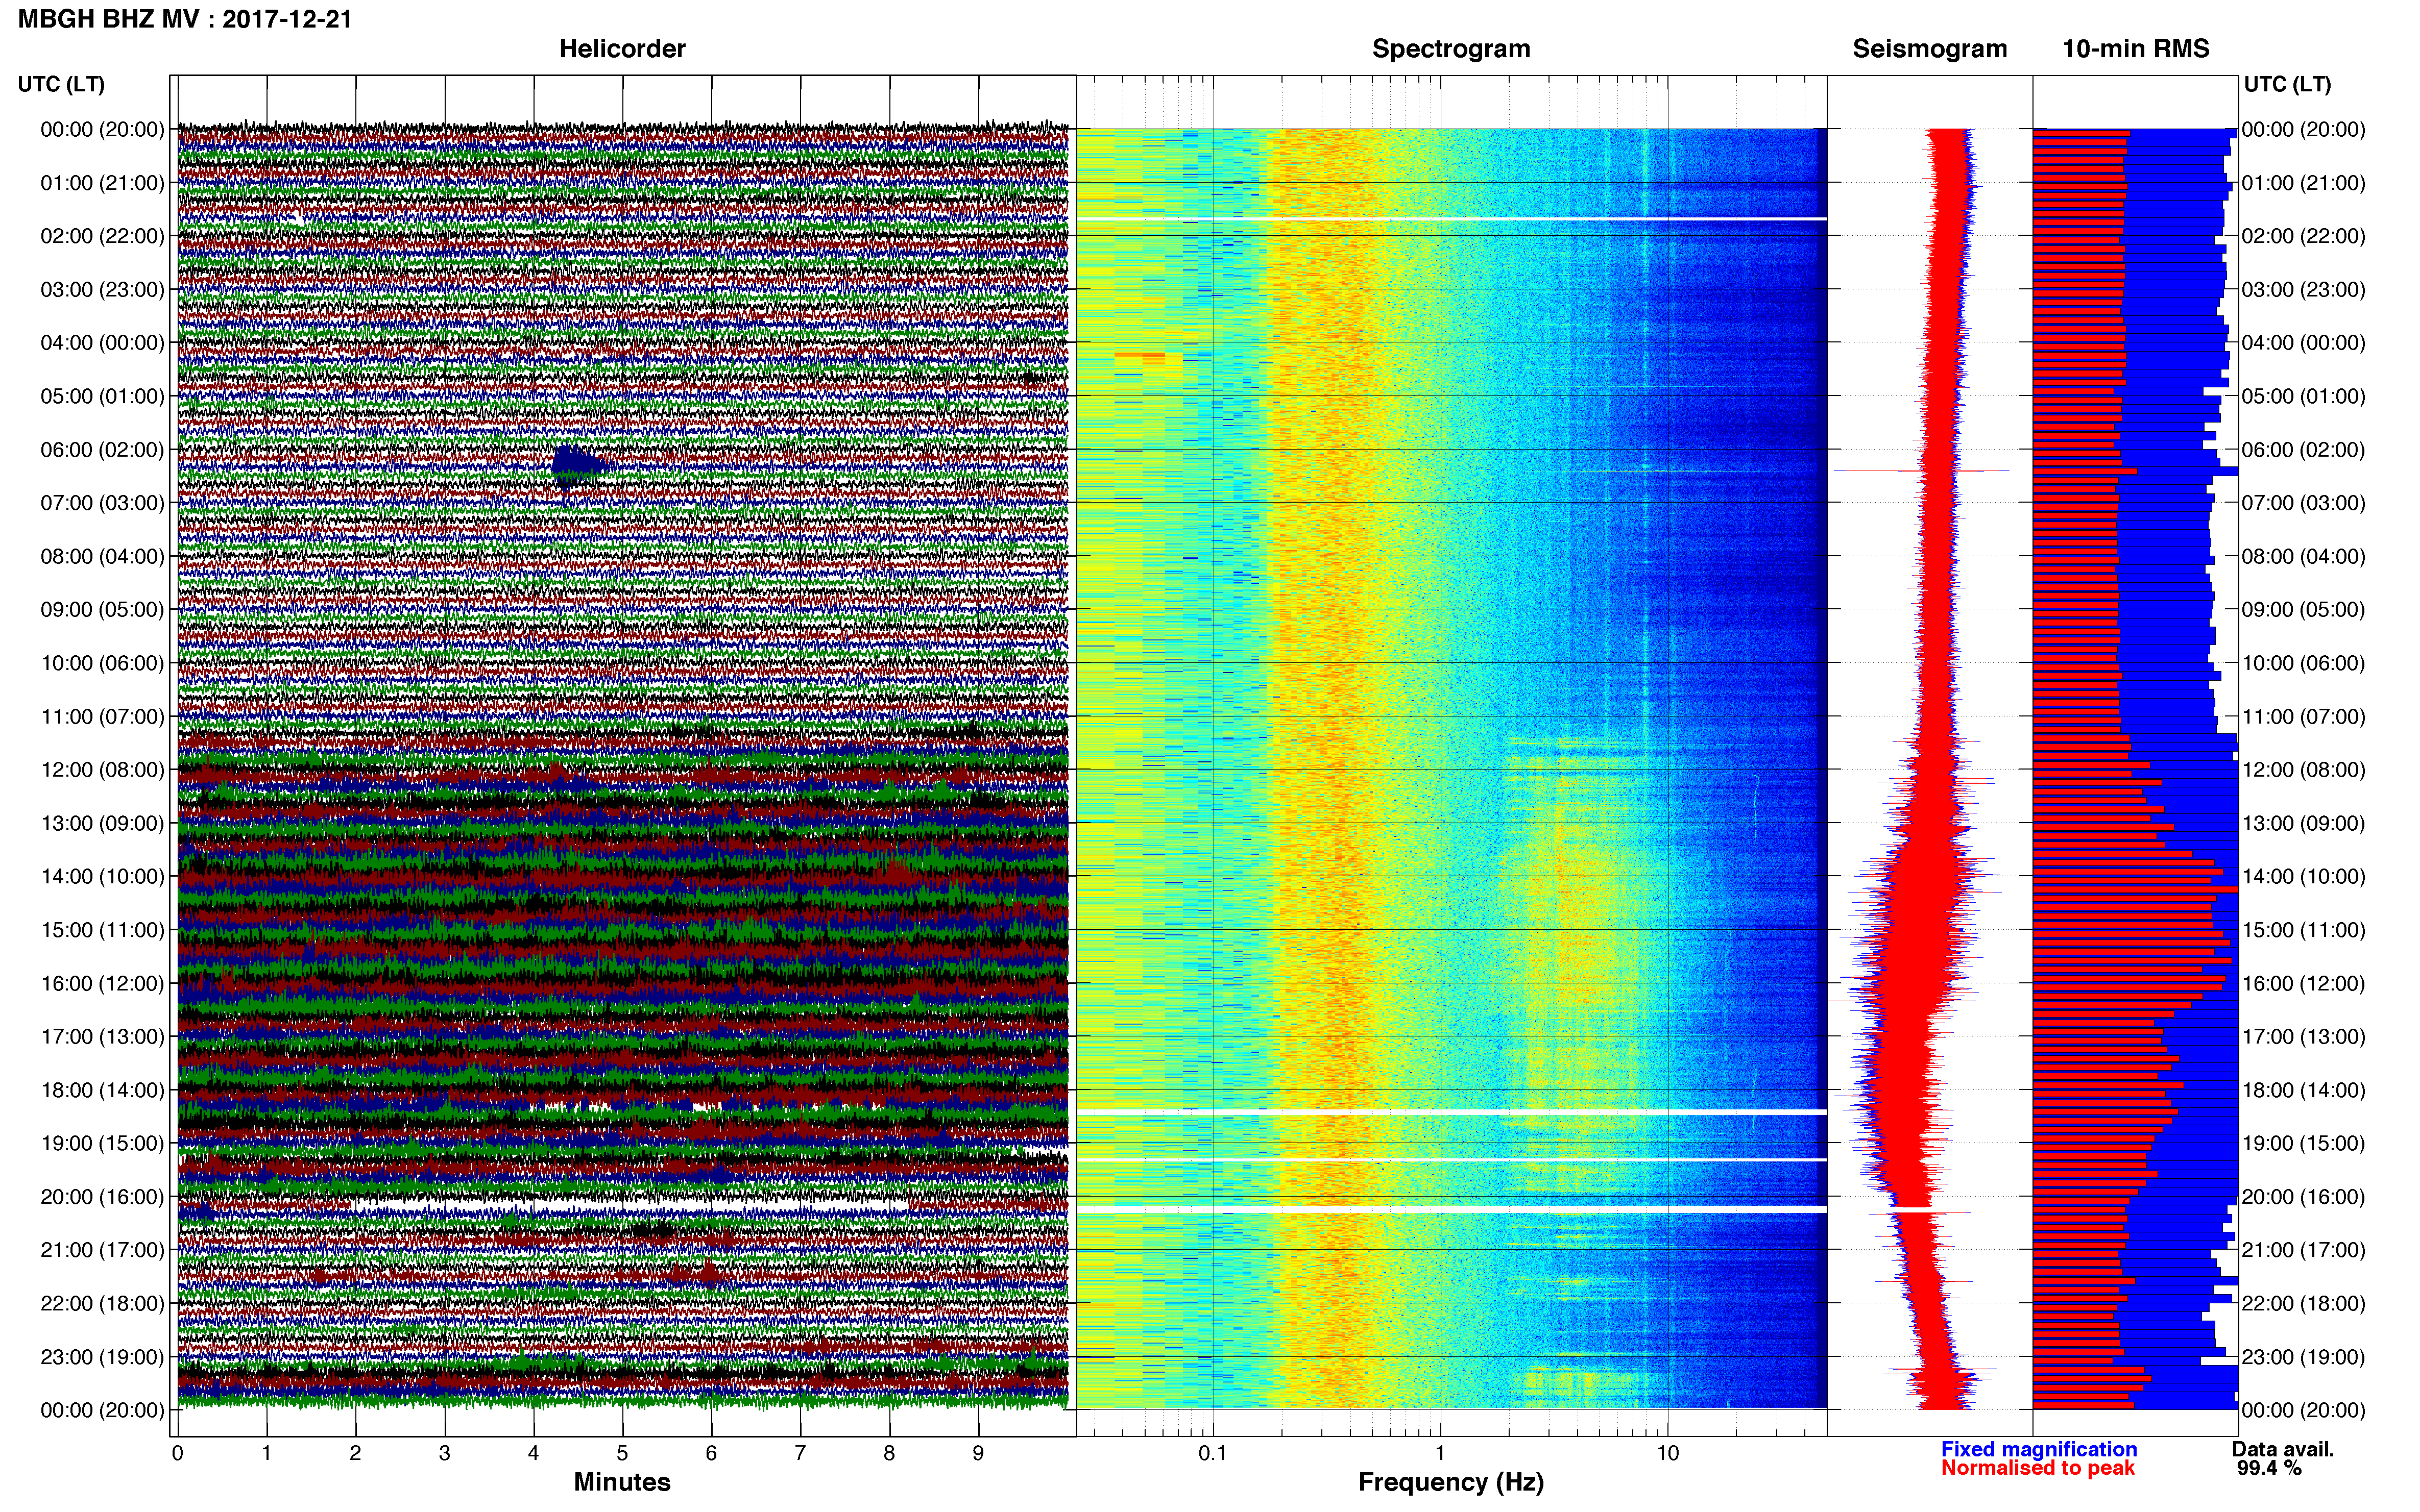Click 08:00 (04:00) on the Helicorder time axis
The width and height of the screenshot is (2420, 1512).
tap(102, 556)
